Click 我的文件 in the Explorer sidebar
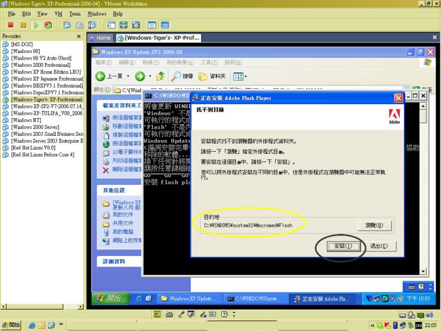The height and width of the screenshot is (331, 441). pyautogui.click(x=123, y=215)
